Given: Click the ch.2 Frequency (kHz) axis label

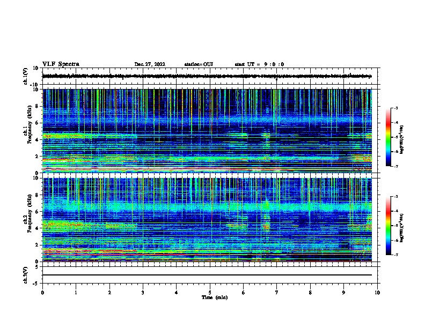Looking at the screenshot, I should pyautogui.click(x=27, y=213).
